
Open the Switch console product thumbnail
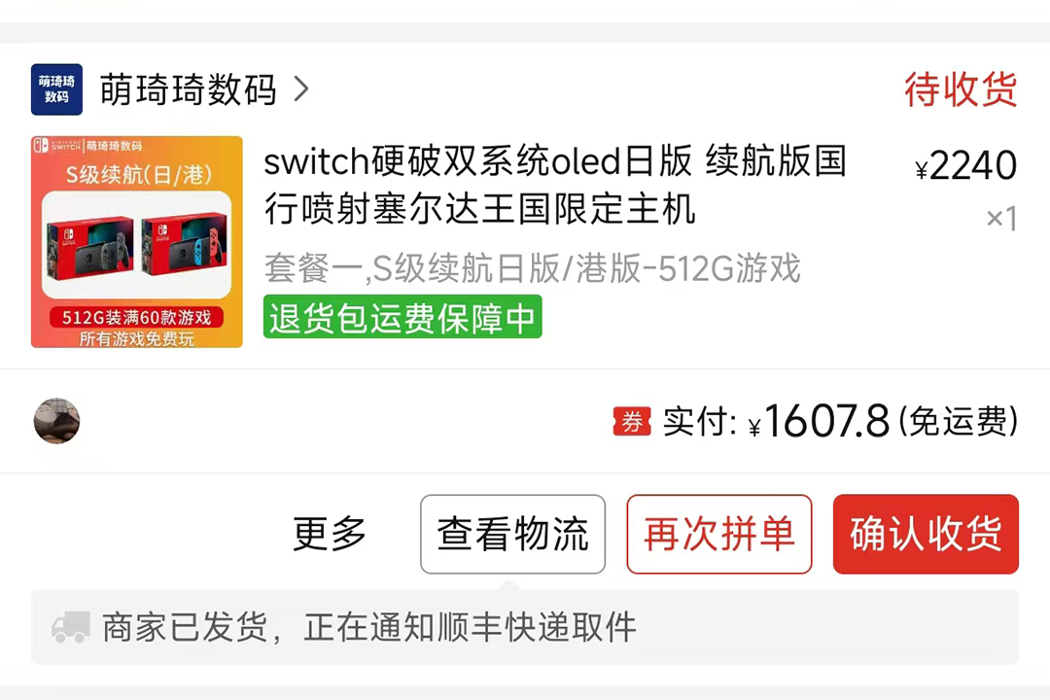[137, 242]
